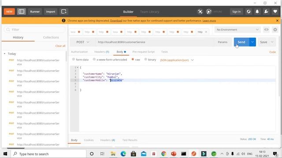This screenshot has height=158, width=282.
Task: Click the environment quick look eye icon
Action: point(266,29)
